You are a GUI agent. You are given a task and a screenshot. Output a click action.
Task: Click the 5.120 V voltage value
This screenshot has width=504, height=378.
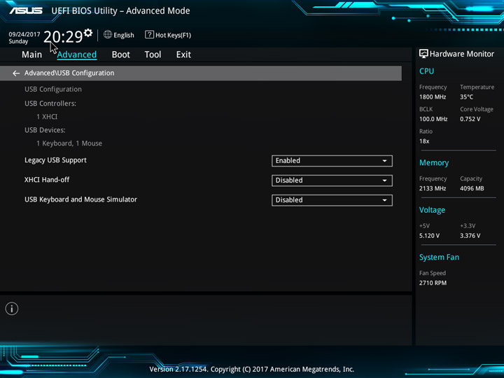pyautogui.click(x=429, y=236)
